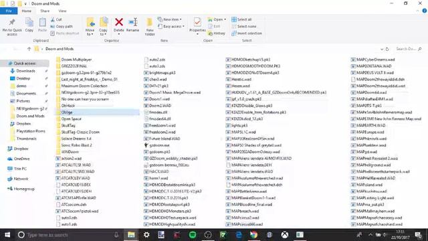Switch to the Home ribbon tab
Viewport: 428px width, 241px height.
pos(27,11)
